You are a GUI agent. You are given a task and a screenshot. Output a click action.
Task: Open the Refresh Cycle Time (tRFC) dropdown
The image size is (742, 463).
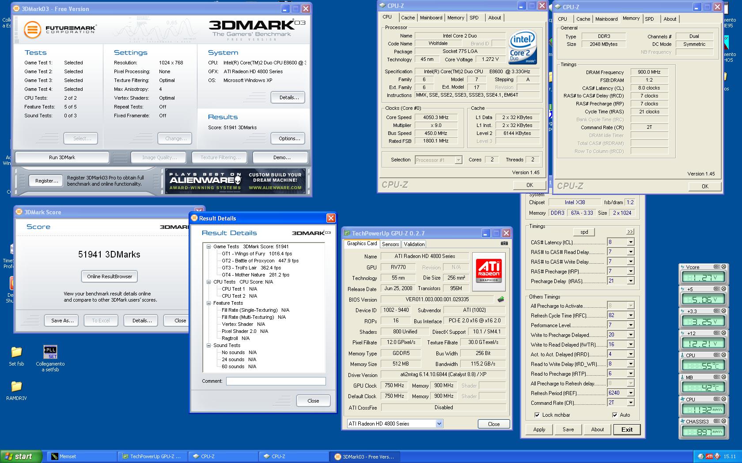click(x=631, y=315)
